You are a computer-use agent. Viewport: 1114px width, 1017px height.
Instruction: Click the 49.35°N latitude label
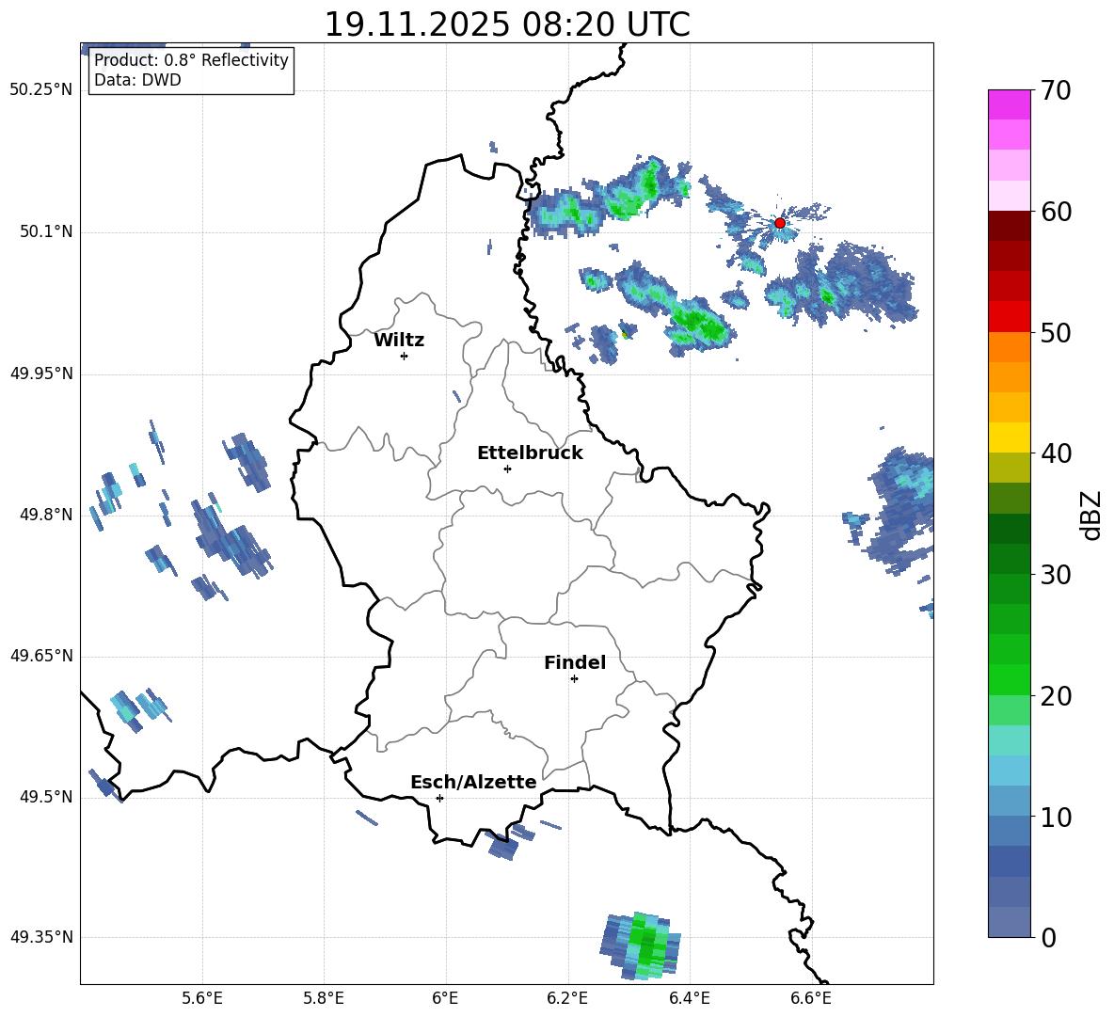coord(41,937)
